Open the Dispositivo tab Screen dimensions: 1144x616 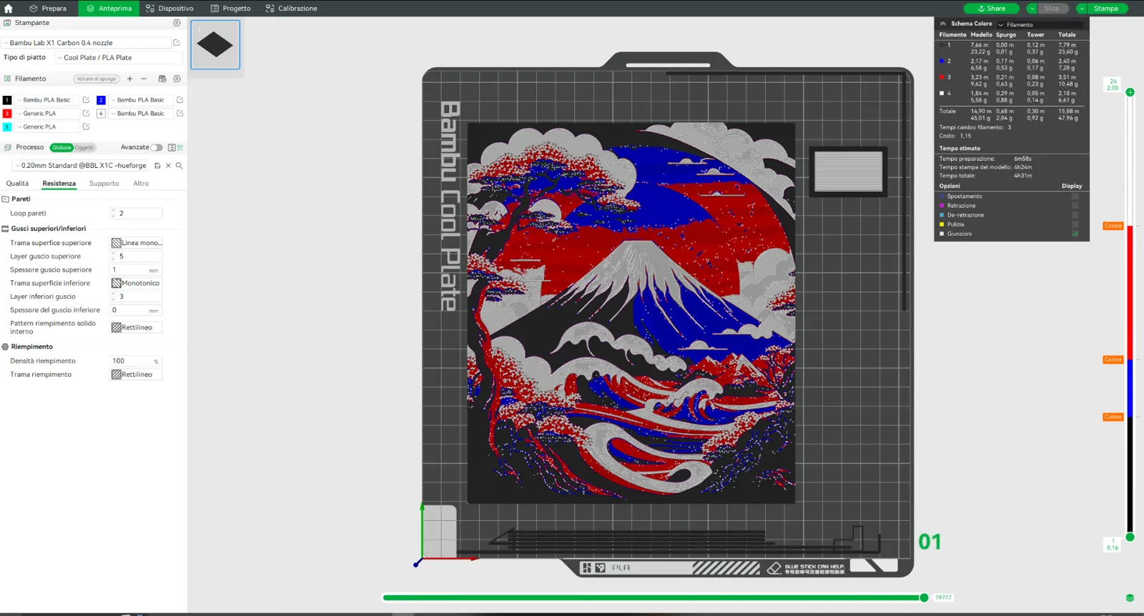tap(169, 9)
